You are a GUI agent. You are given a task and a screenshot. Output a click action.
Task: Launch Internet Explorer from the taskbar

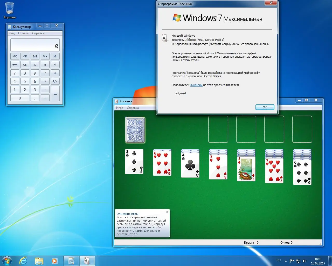pos(23,261)
